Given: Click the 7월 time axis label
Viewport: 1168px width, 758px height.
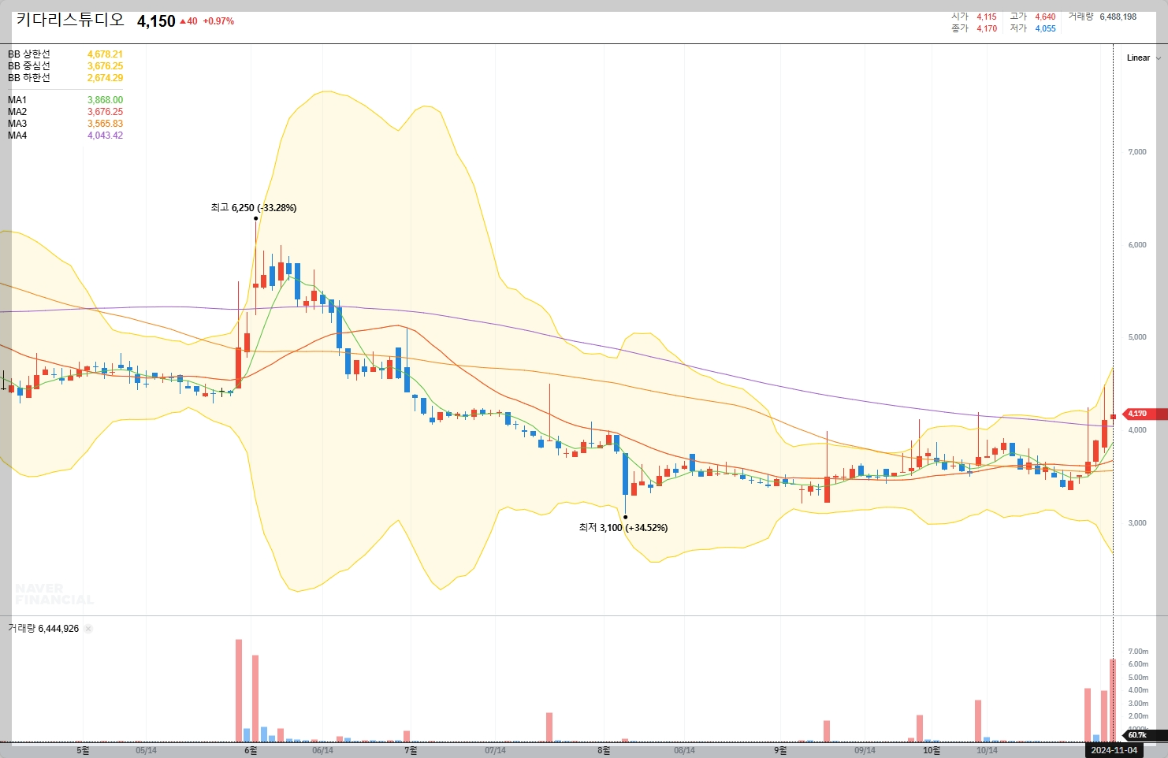Looking at the screenshot, I should click(x=411, y=750).
